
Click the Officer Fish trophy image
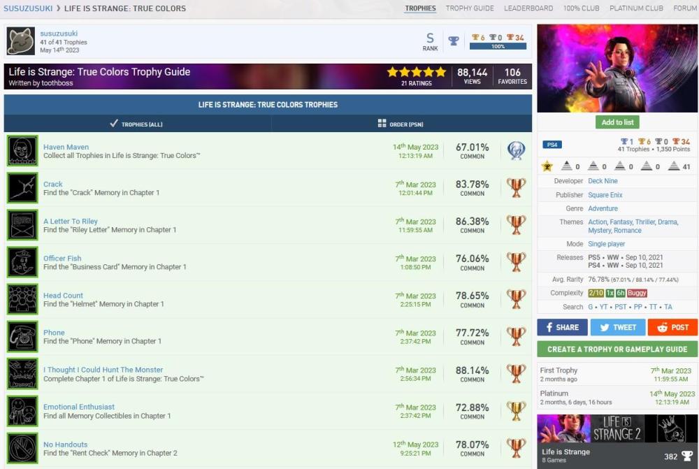point(22,262)
